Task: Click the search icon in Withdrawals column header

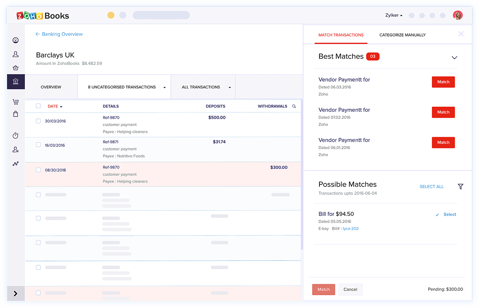Action: (x=294, y=106)
